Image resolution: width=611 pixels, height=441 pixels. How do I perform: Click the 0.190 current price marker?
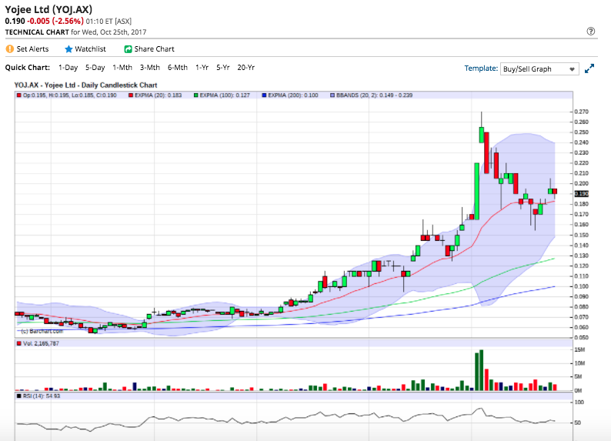[x=582, y=194]
